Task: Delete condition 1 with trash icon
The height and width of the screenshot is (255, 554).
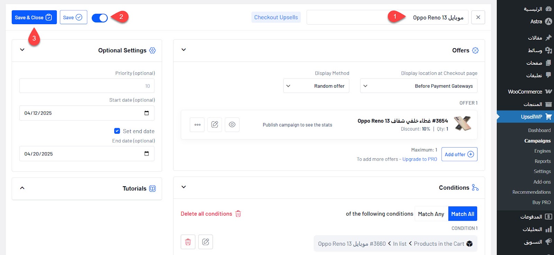Action: [x=188, y=242]
